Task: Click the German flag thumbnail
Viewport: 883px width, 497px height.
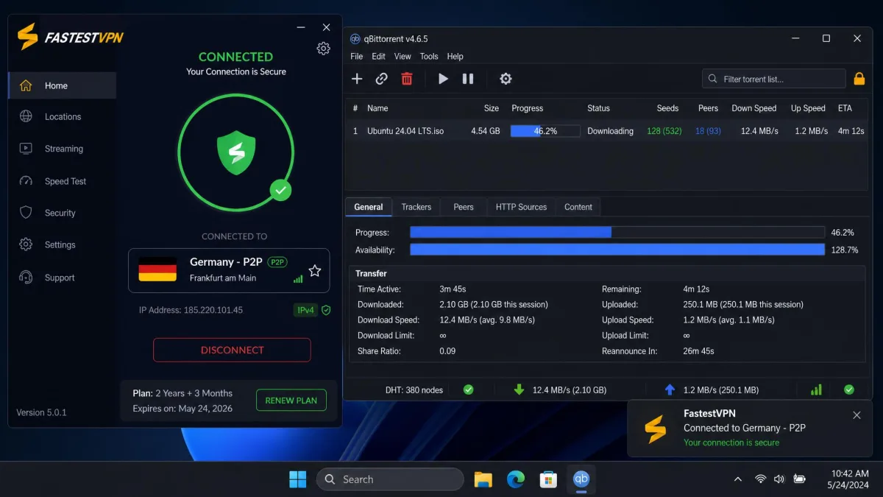Action: (157, 269)
